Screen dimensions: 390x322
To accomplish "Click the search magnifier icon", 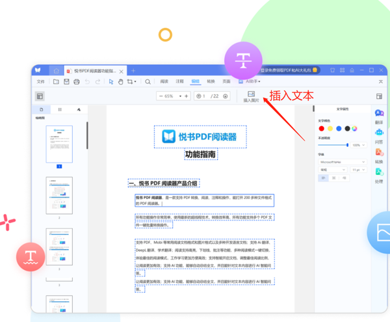I will (x=148, y=81).
